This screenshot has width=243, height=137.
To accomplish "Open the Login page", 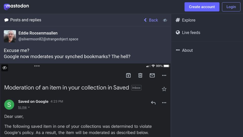I will coord(231,7).
